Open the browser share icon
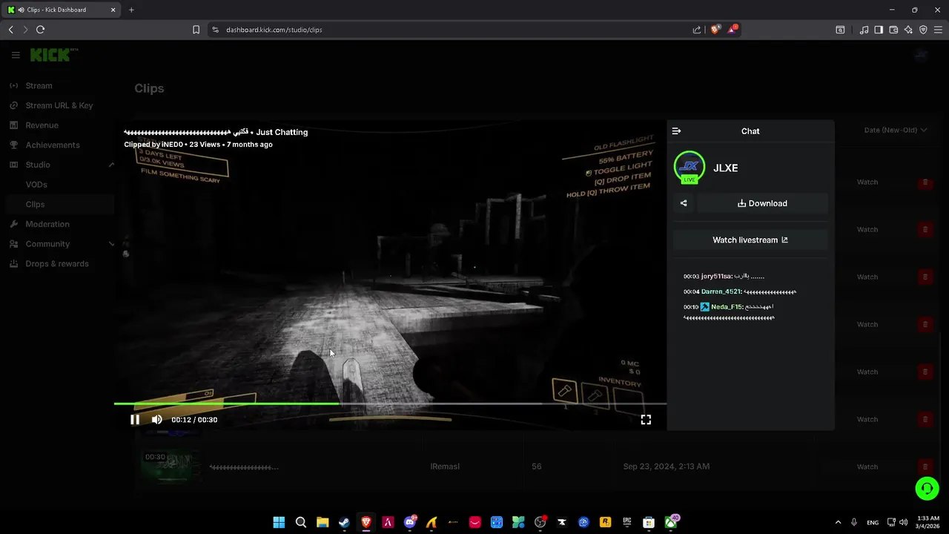The image size is (949, 534). pos(697,30)
